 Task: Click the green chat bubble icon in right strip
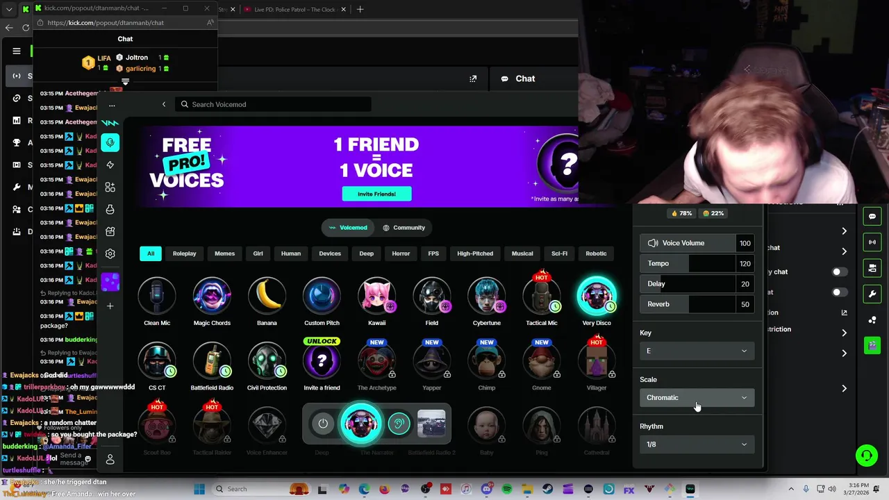[872, 217]
